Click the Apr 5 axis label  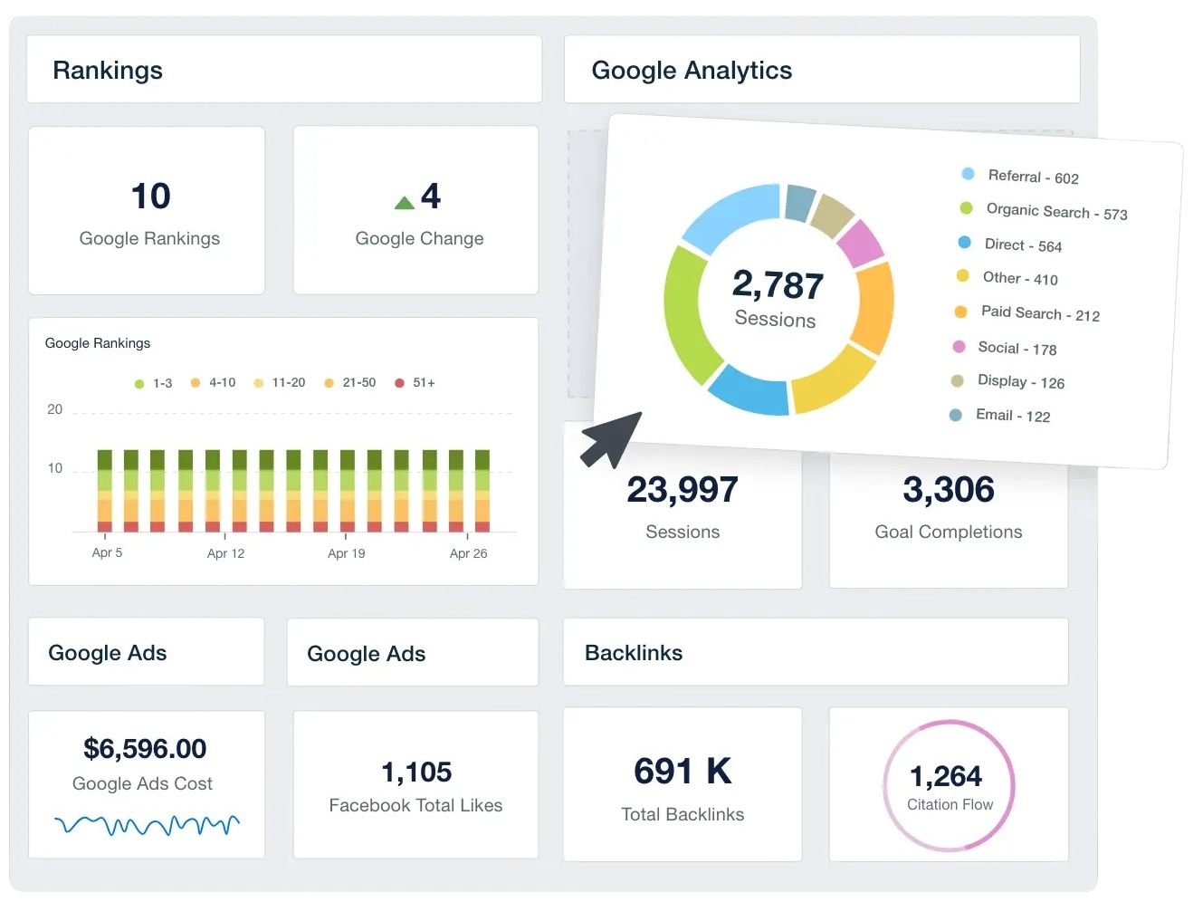(107, 552)
